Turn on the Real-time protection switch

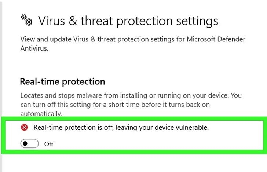29,143
